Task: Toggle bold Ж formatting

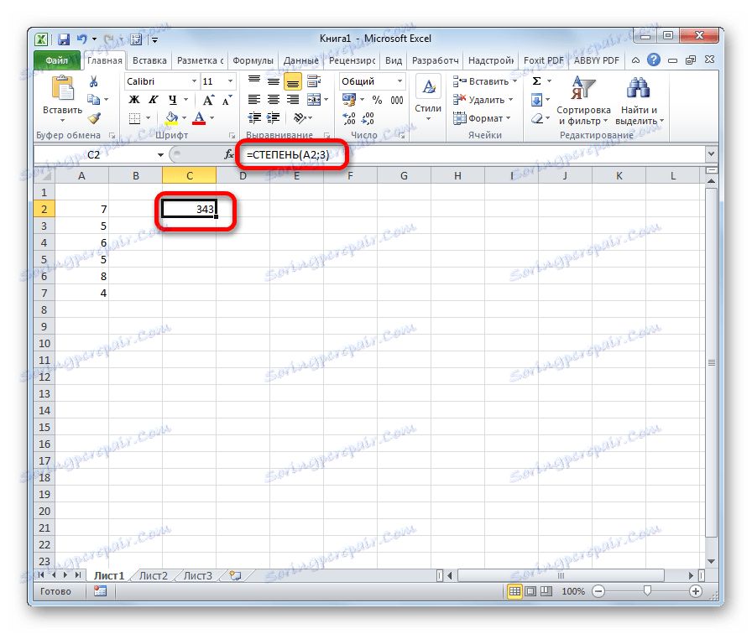Action: pos(135,100)
